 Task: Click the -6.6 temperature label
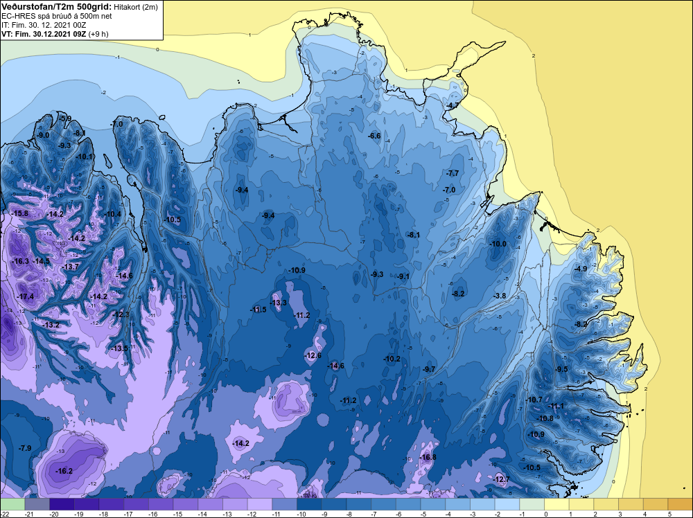point(374,136)
